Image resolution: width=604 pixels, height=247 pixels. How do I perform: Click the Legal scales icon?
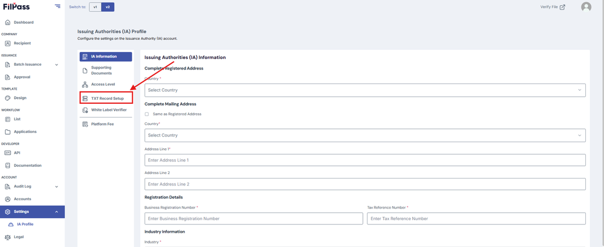click(x=8, y=237)
